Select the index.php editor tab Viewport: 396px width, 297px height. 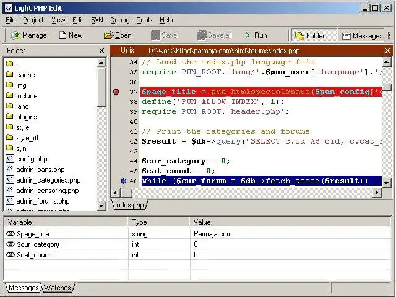pos(129,205)
